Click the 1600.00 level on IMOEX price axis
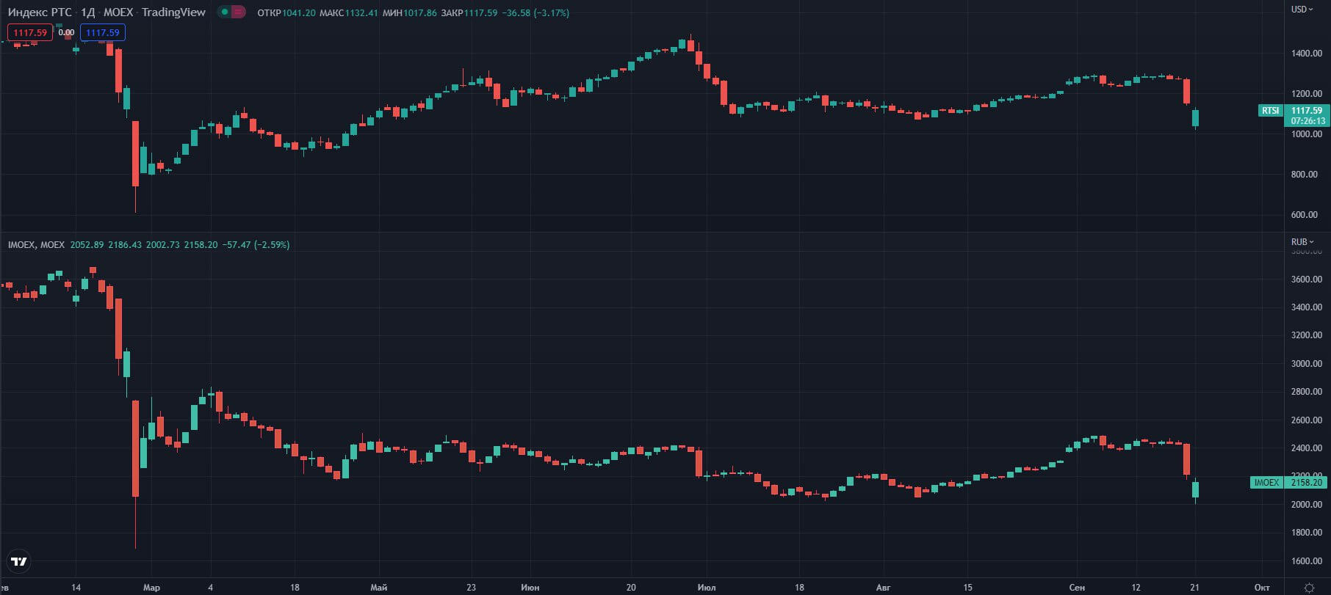Viewport: 1331px width, 595px height. [x=1306, y=561]
